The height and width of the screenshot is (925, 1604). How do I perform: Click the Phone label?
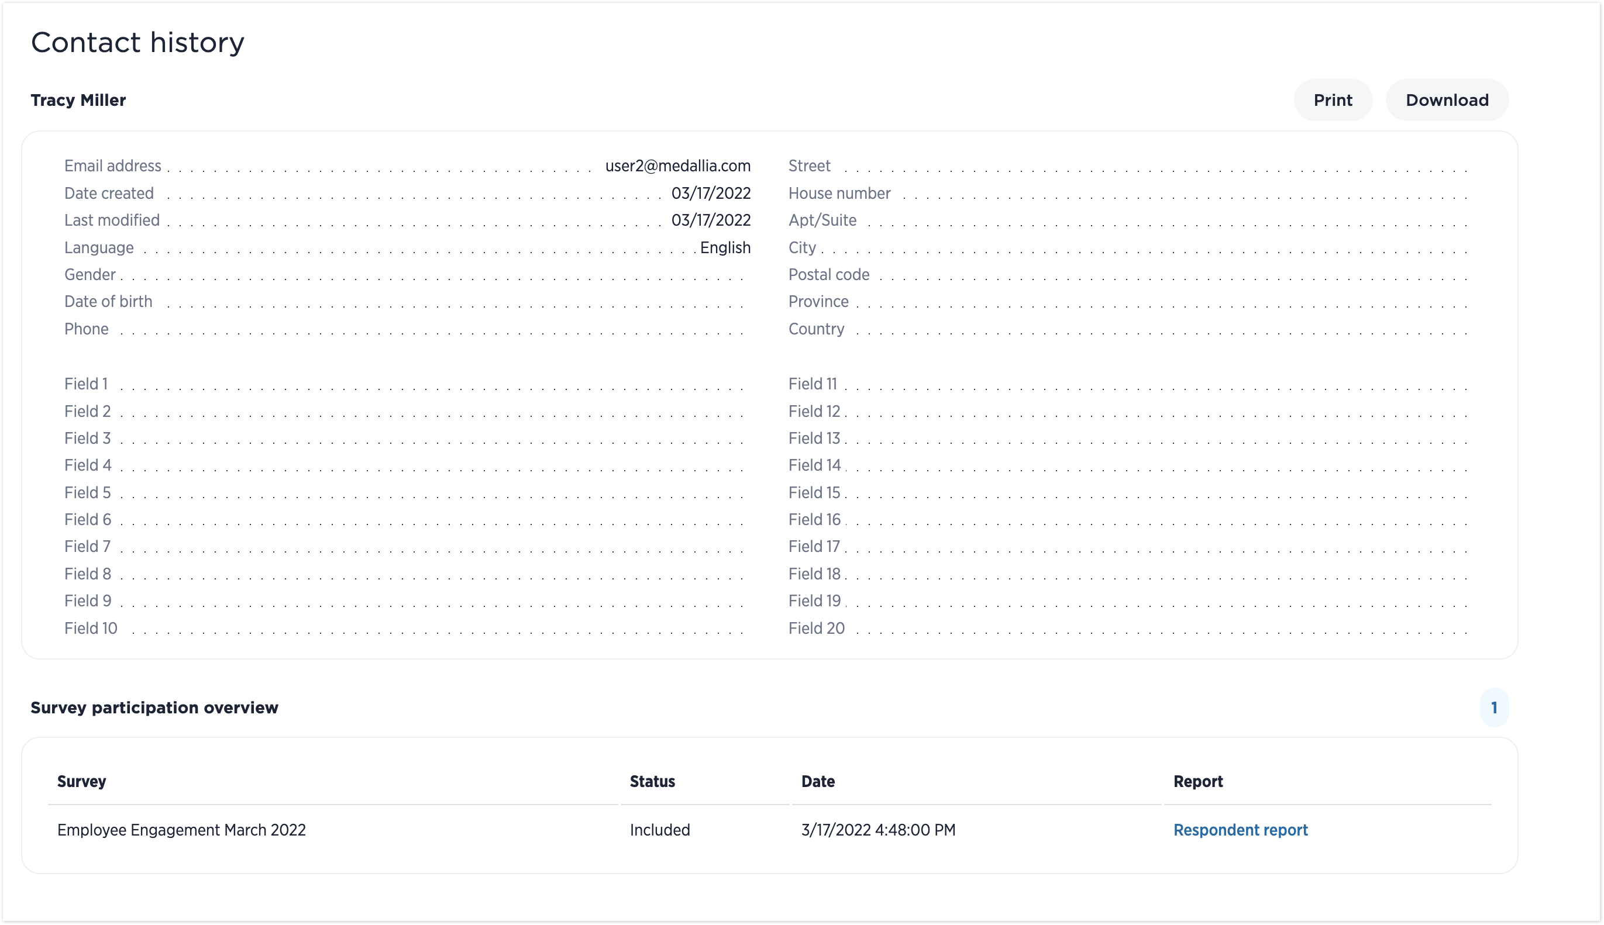(87, 329)
